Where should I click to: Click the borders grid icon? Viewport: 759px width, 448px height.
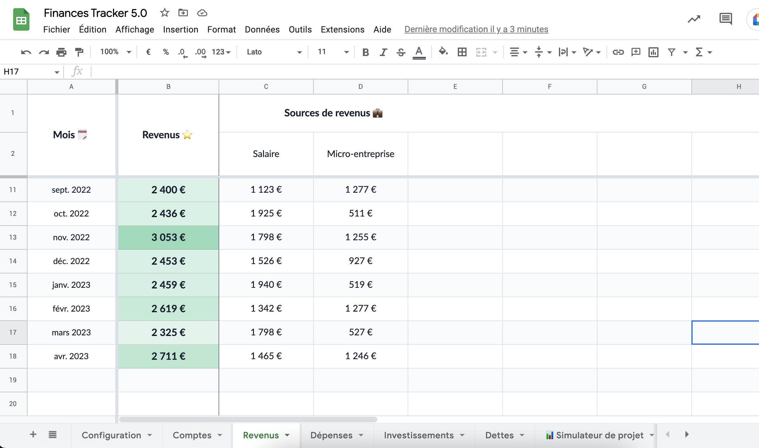coord(462,52)
